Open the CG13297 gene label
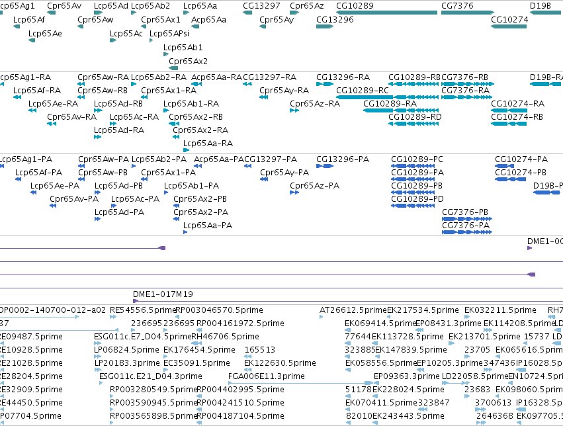 coord(261,6)
